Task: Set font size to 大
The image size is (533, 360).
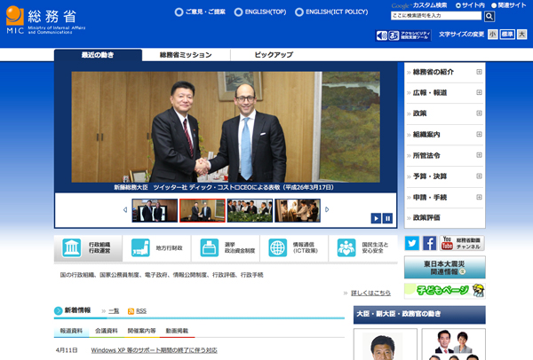Action: pos(522,35)
